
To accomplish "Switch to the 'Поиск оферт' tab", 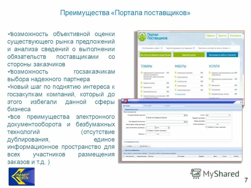I will [153, 106].
